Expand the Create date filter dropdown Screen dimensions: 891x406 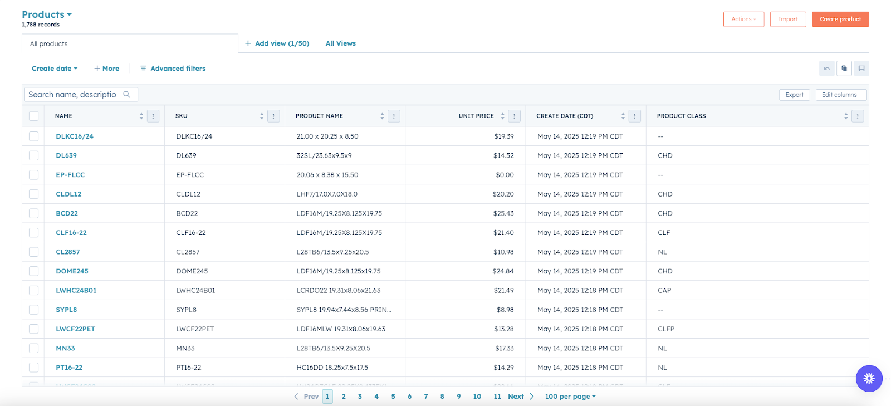coord(55,69)
